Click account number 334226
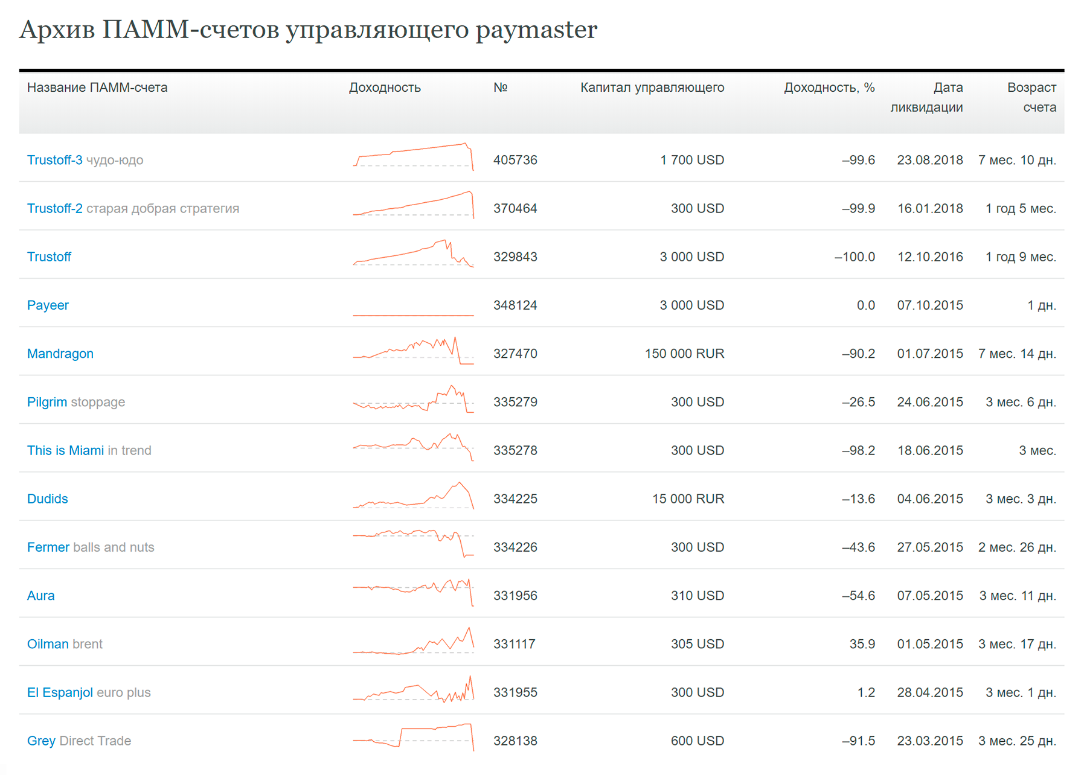Viewport: 1087px width, 775px height. [x=515, y=547]
